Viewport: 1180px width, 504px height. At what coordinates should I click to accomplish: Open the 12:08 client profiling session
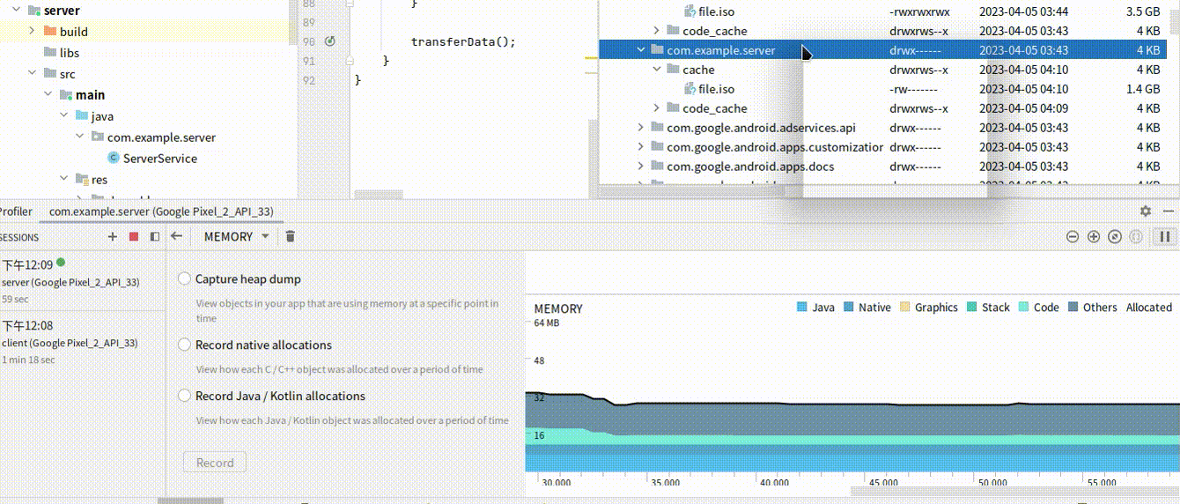83,342
